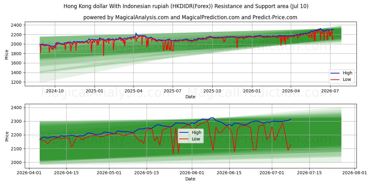Click the 'Date' axis label under bottom chart

[x=190, y=179]
